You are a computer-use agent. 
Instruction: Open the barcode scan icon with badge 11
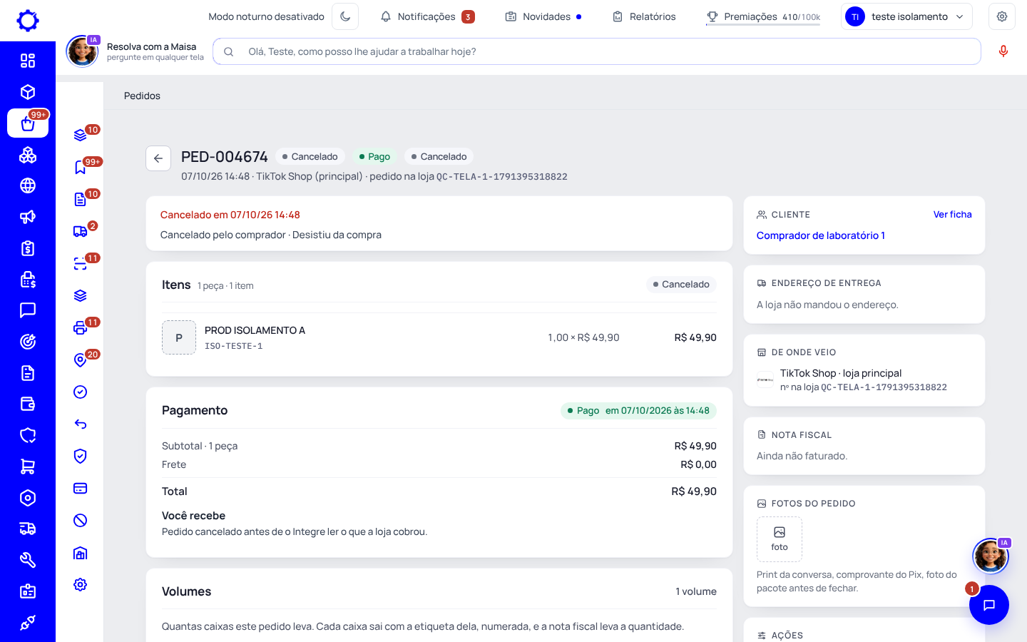(81, 263)
